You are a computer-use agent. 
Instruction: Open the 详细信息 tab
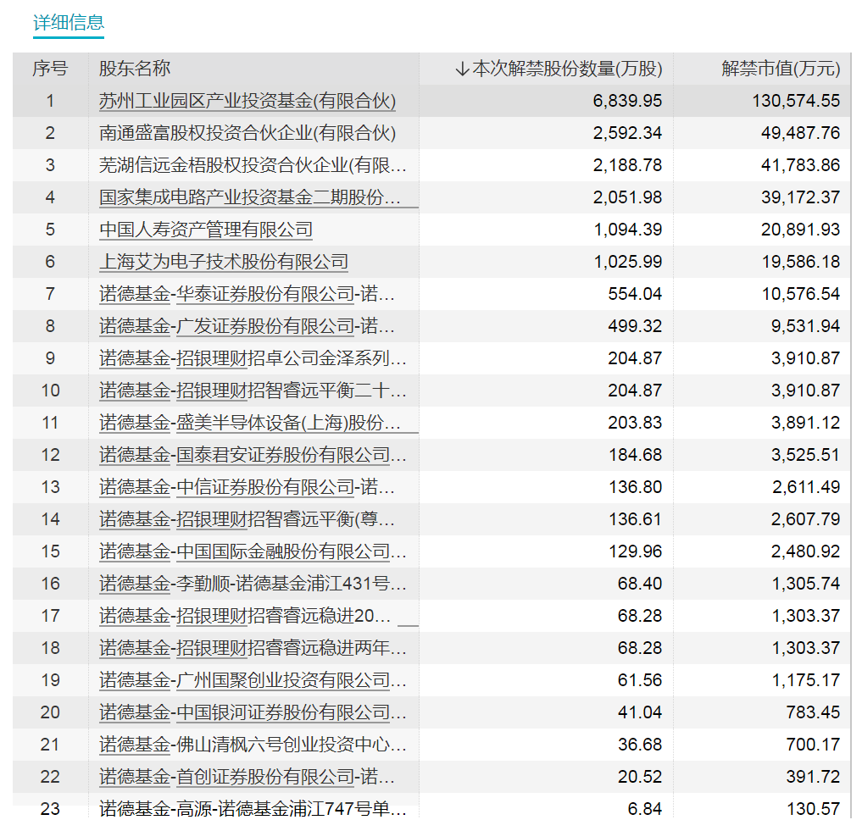pyautogui.click(x=68, y=23)
